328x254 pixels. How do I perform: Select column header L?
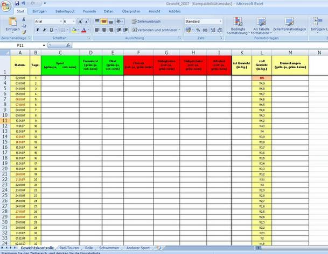click(262, 53)
